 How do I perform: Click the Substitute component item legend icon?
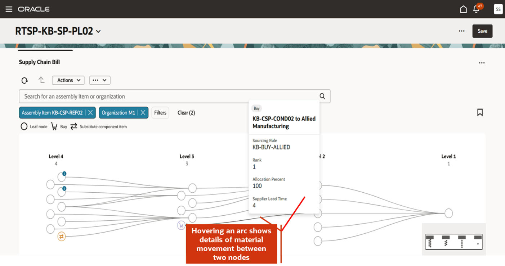[74, 127]
